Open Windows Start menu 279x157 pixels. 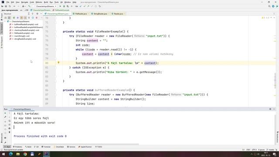[3, 154]
